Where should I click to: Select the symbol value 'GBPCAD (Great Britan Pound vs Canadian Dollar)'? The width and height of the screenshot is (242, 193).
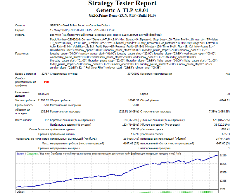[x=79, y=25]
